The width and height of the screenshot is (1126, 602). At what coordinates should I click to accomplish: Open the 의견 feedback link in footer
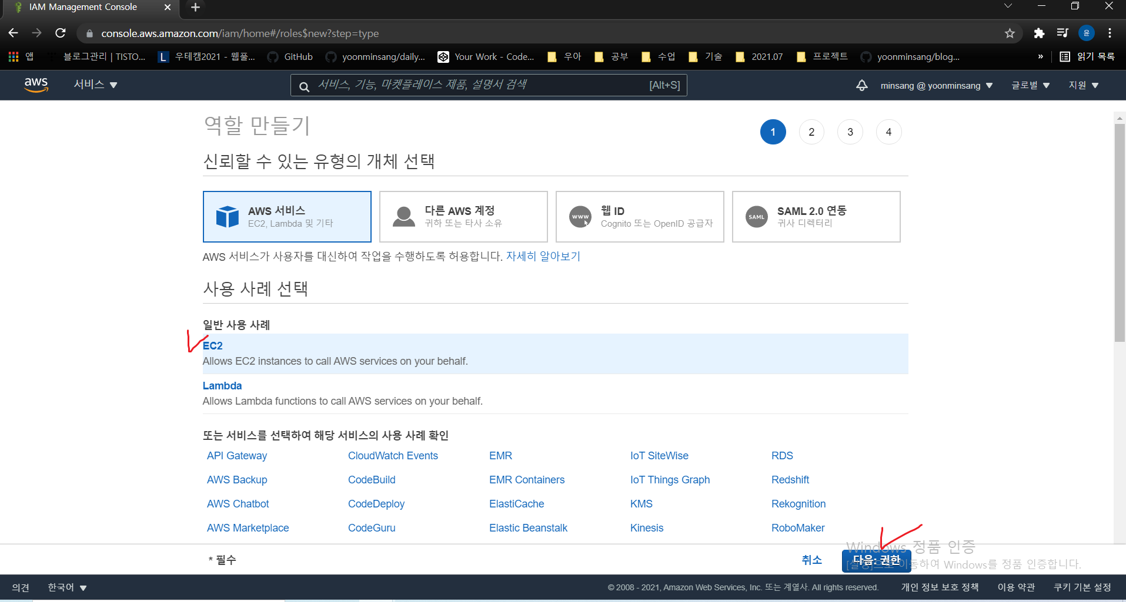tap(21, 587)
